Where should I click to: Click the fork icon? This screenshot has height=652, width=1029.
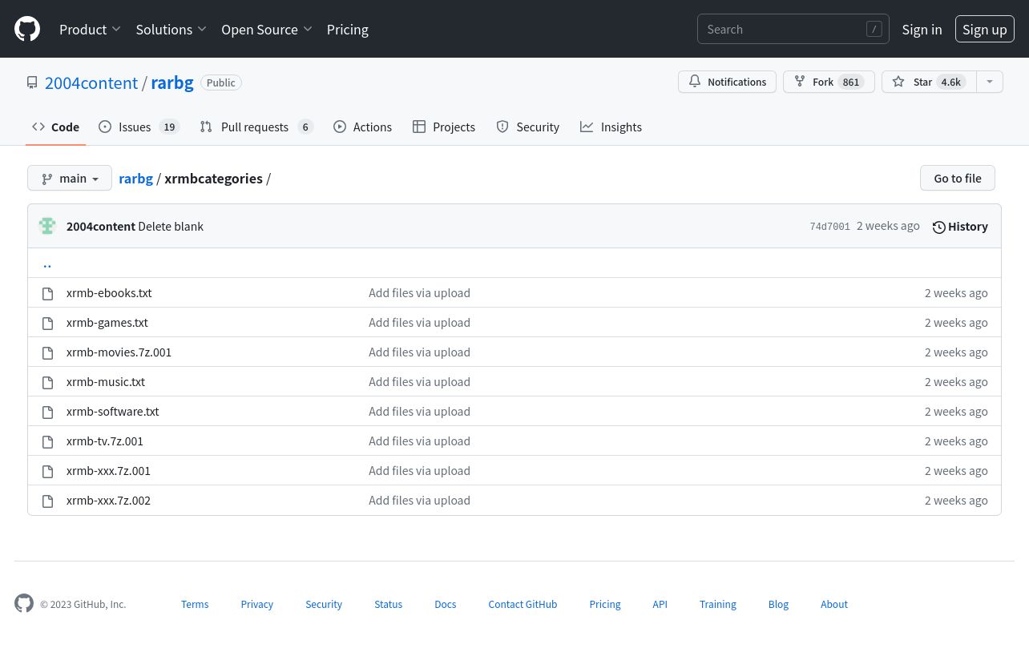click(800, 82)
